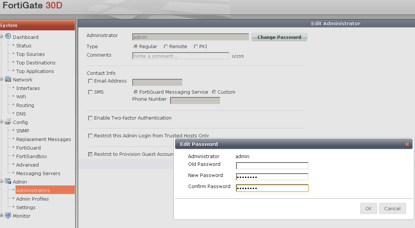The height and width of the screenshot is (228, 415).
Task: Click the Monitor screen icon
Action: click(8, 215)
